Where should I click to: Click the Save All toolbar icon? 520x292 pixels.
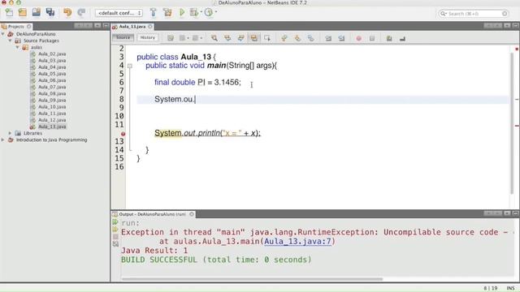pyautogui.click(x=50, y=13)
